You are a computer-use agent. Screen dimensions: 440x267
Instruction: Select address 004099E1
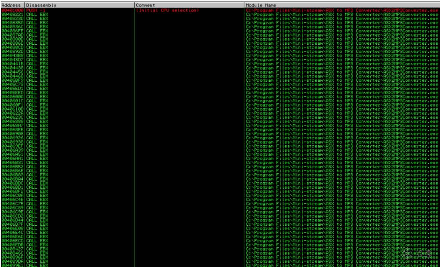coord(12,265)
